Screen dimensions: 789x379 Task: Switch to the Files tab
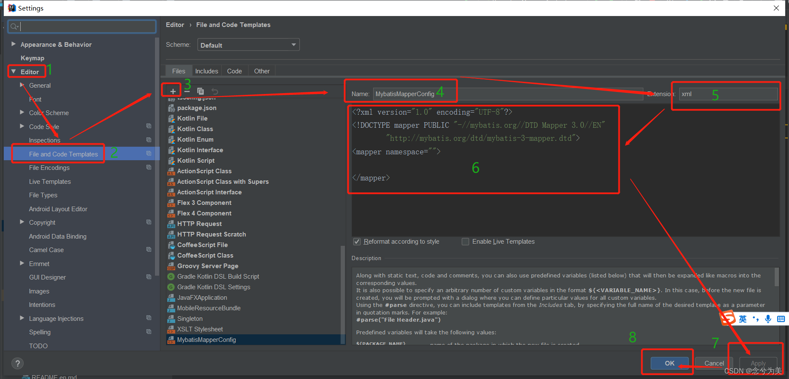(179, 71)
